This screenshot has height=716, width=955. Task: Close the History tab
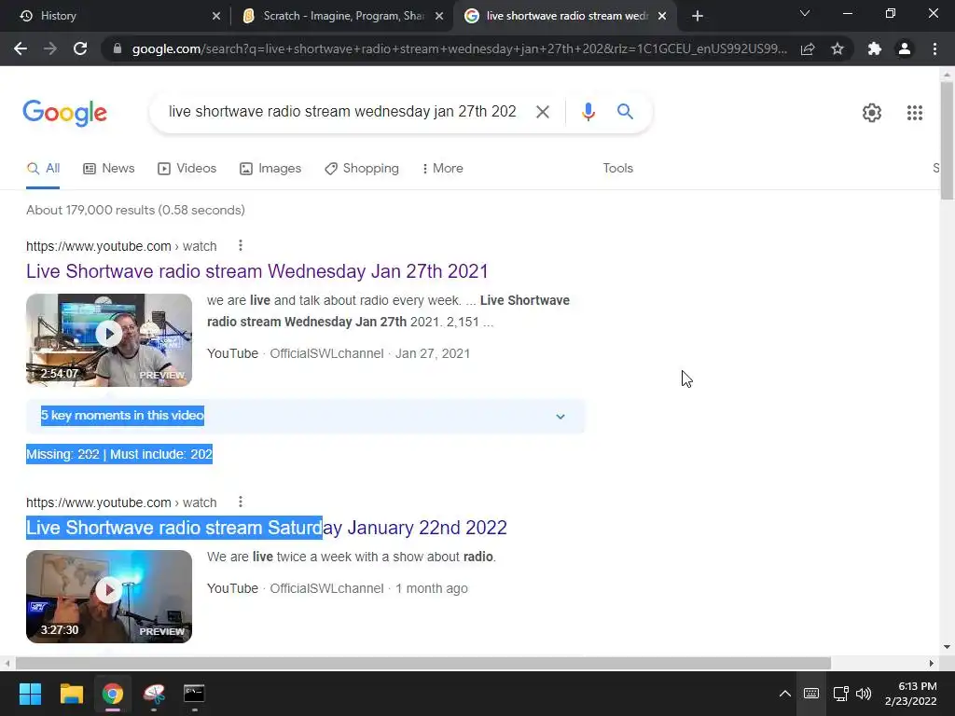216,17
